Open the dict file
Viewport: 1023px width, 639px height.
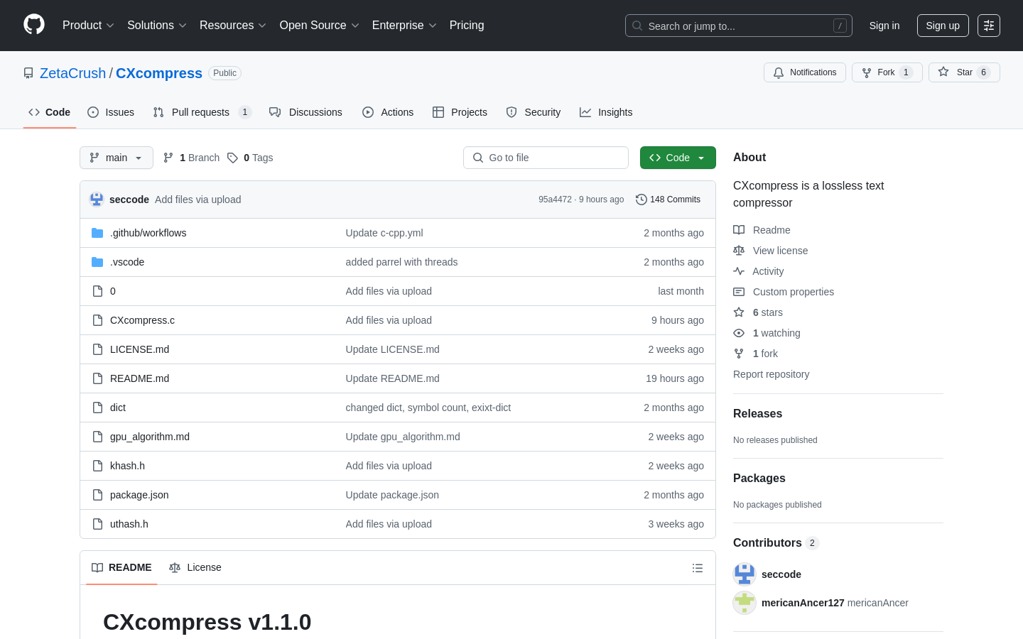point(118,408)
